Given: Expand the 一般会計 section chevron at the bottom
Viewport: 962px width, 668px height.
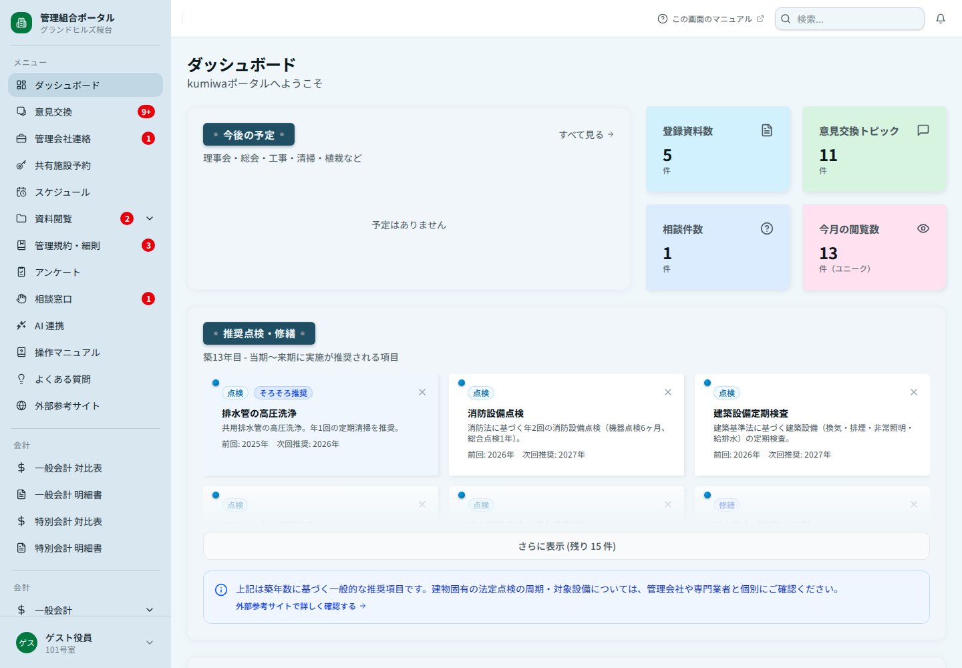Looking at the screenshot, I should tap(150, 610).
